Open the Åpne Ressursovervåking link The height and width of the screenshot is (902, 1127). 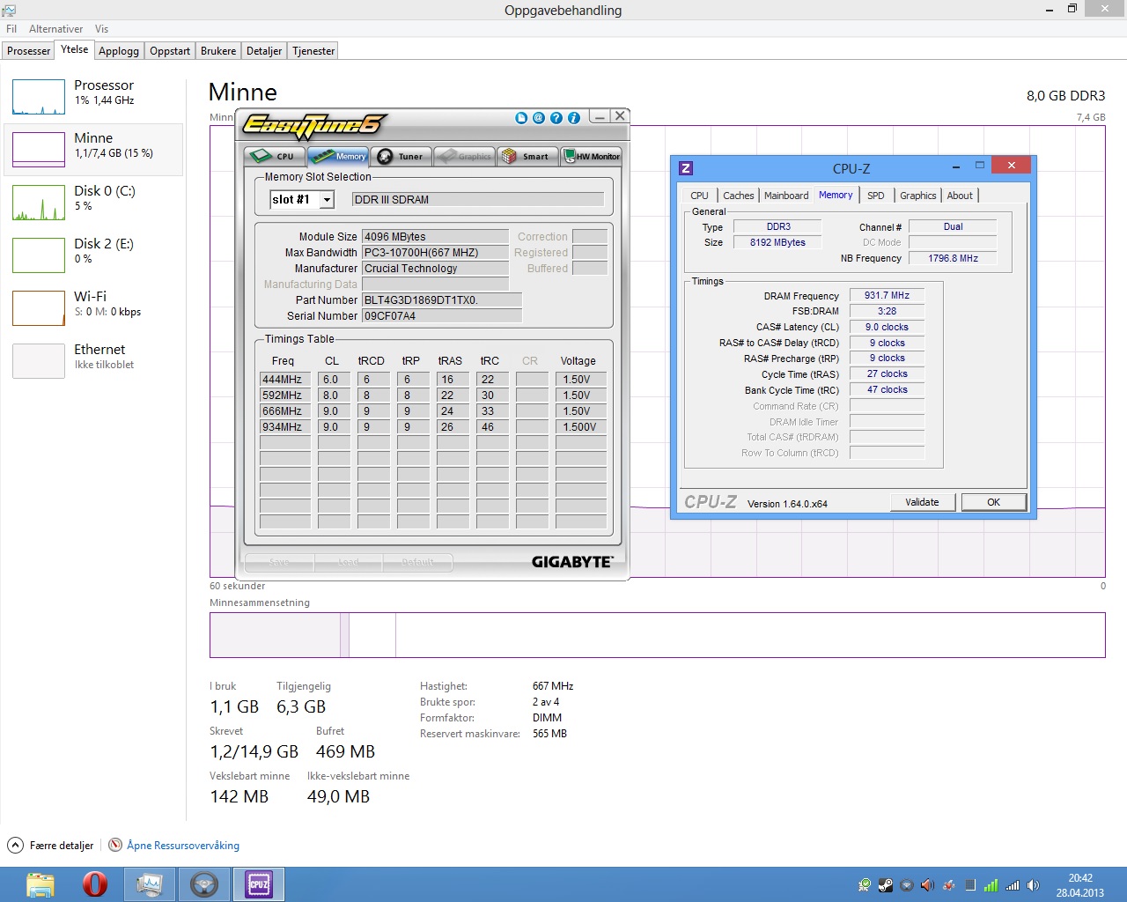[x=183, y=845]
